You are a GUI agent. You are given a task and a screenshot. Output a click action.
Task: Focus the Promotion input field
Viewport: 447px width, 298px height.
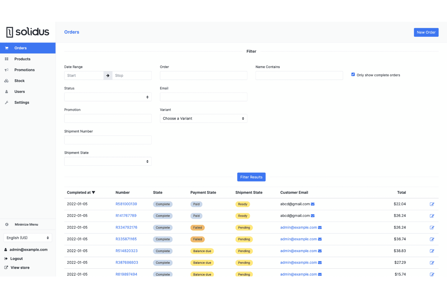click(108, 118)
